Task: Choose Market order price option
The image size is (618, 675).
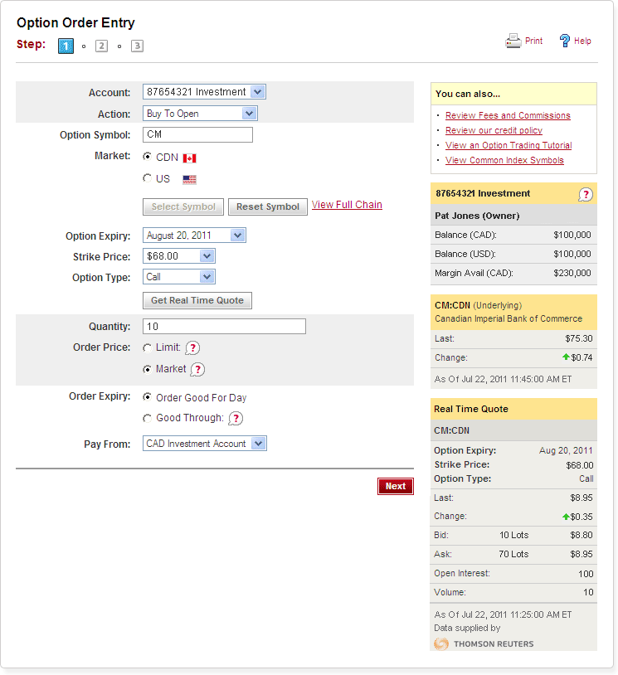Action: (x=148, y=369)
